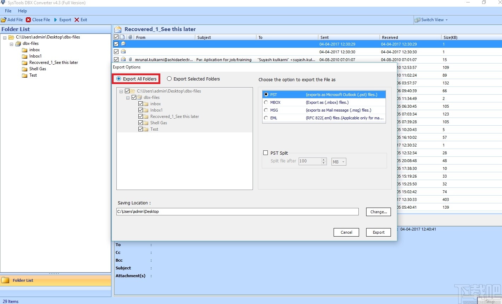This screenshot has height=304, width=502.
Task: Click the envelope icon beside Recovered_1_See this later
Action: click(118, 29)
